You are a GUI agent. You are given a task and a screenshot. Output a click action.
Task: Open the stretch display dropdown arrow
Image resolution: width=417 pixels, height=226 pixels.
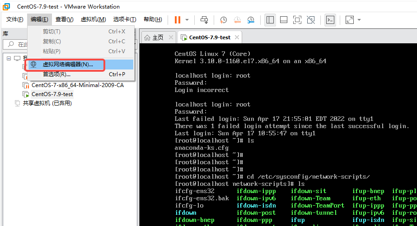point(359,20)
